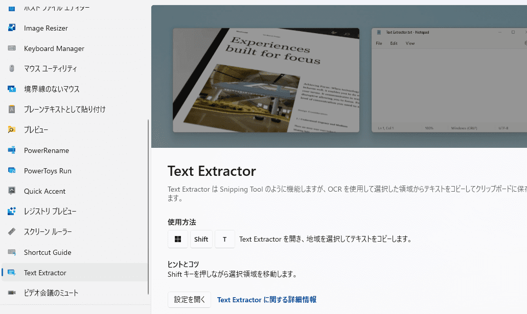The height and width of the screenshot is (314, 527).
Task: Click the Quick Accent icon
Action: click(x=12, y=191)
